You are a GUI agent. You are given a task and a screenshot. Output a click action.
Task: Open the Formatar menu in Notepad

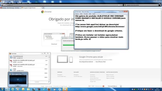[x=86, y=14]
